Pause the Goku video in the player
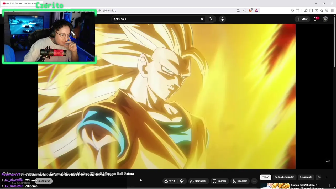 pyautogui.click(x=167, y=96)
